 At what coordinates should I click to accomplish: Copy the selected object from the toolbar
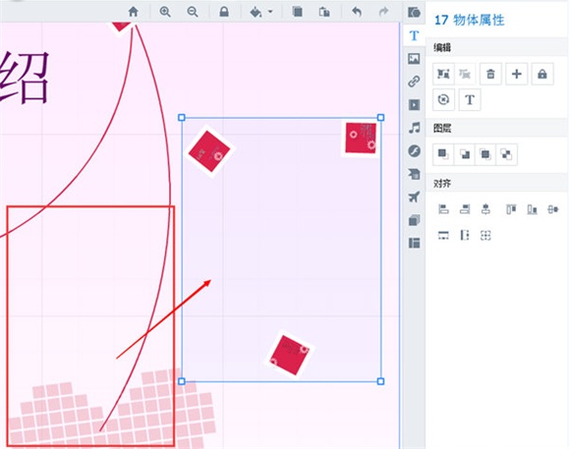298,12
